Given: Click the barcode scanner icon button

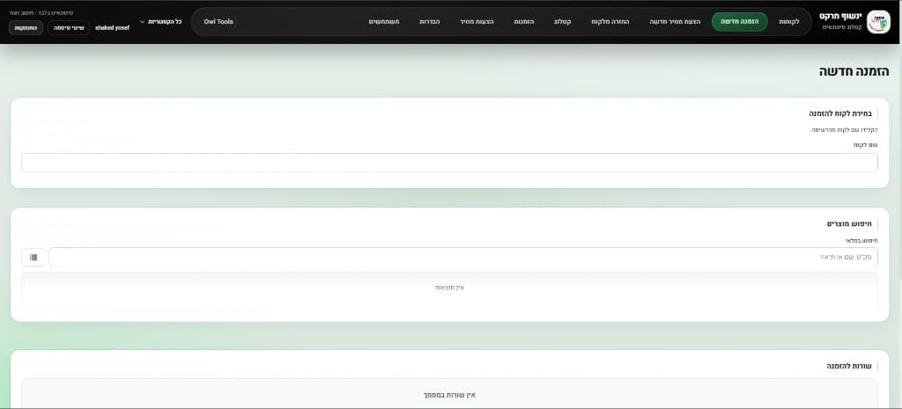Looking at the screenshot, I should click(x=34, y=257).
